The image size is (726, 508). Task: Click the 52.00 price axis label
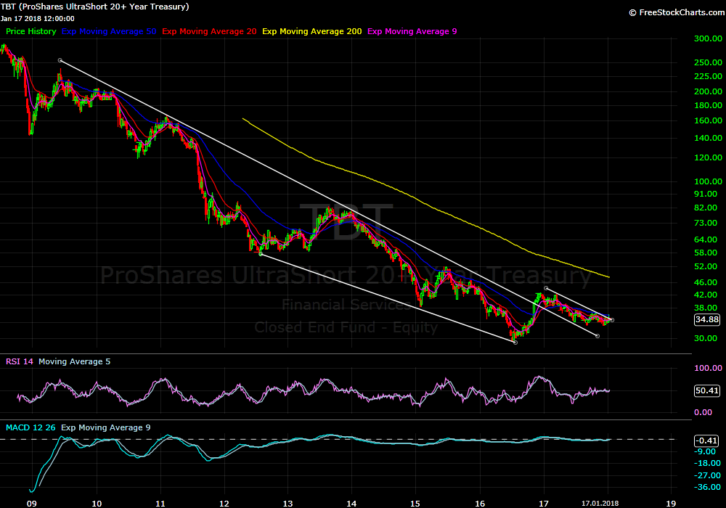point(706,266)
